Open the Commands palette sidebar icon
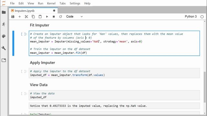This screenshot has width=207, height=116. (4, 36)
